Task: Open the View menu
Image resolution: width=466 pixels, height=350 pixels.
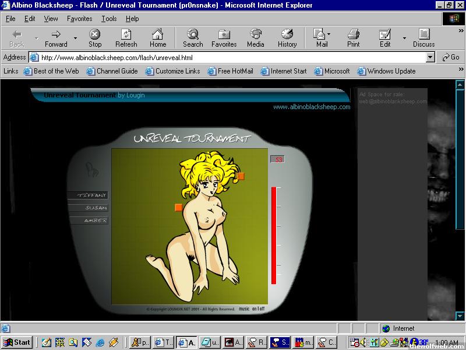Action: tap(51, 19)
